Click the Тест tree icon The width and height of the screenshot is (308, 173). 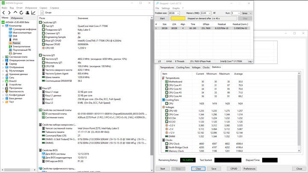coord(7,102)
